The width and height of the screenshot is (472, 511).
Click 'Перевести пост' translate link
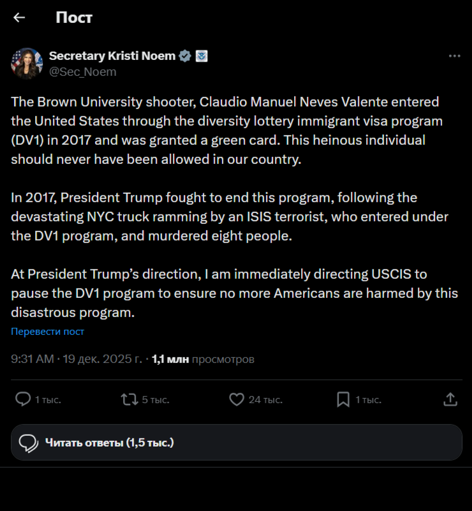pyautogui.click(x=48, y=332)
